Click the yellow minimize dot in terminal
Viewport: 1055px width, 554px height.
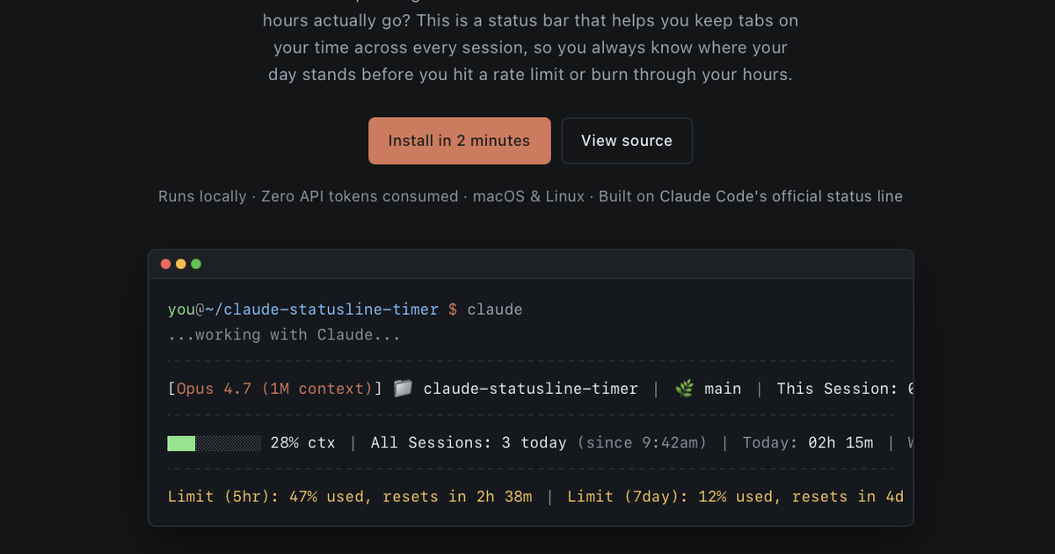tap(181, 264)
